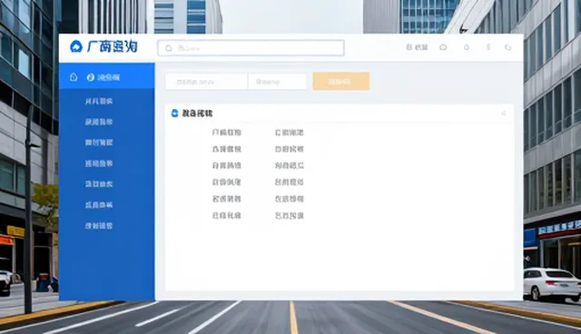
Task: Click the labeled icon at the header's right
Action: tap(417, 47)
